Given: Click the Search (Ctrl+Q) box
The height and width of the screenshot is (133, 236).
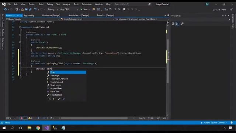Looking at the screenshot, I should pyautogui.click(x=132, y=4).
